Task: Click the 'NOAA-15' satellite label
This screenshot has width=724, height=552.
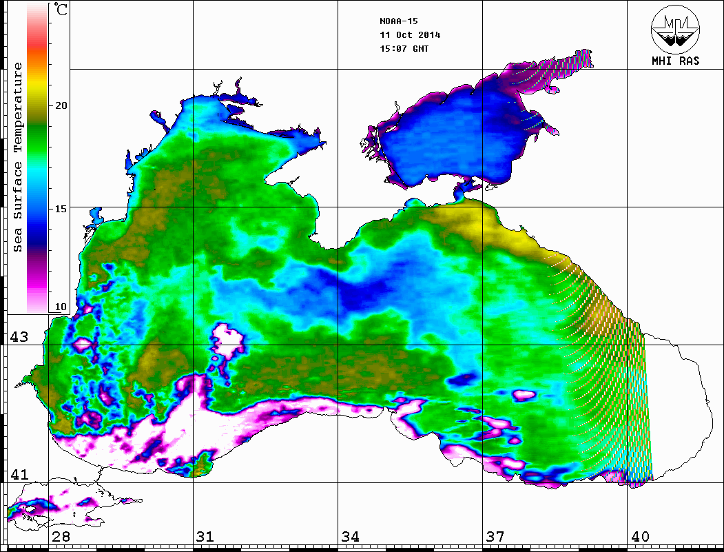Action: click(399, 21)
